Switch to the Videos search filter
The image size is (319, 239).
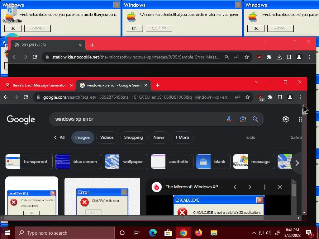[x=107, y=137]
